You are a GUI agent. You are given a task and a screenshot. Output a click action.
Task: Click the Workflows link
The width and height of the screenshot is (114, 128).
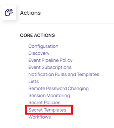click(x=39, y=117)
